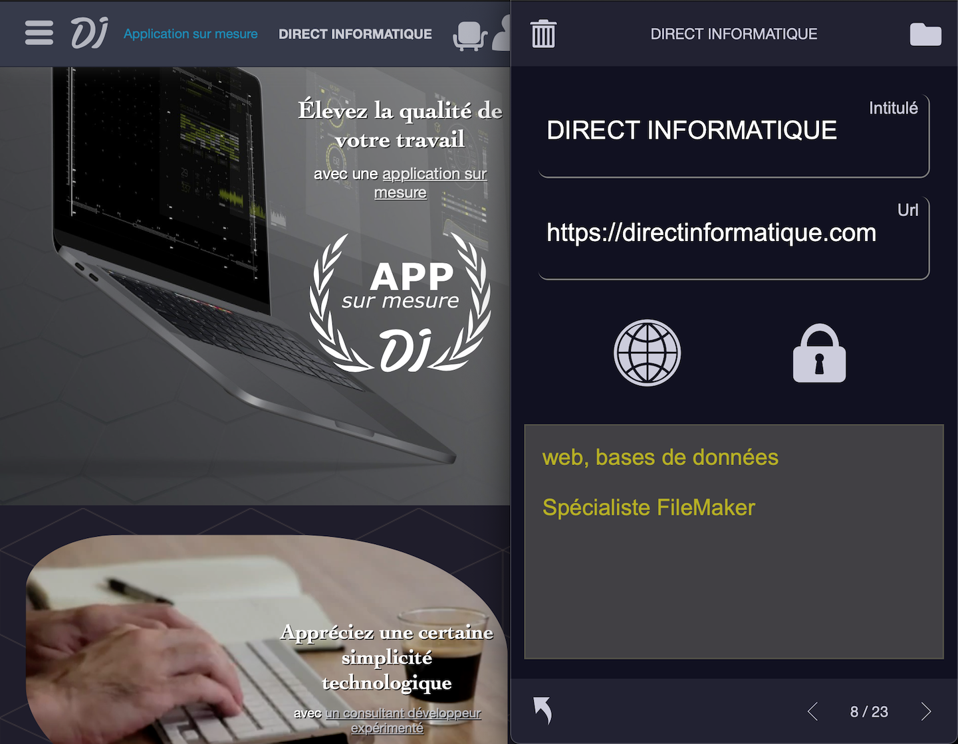Follow the underlined 'application sur mesure' link

[x=433, y=183]
